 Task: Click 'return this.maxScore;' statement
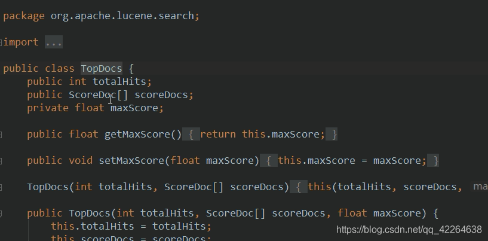tap(263, 135)
